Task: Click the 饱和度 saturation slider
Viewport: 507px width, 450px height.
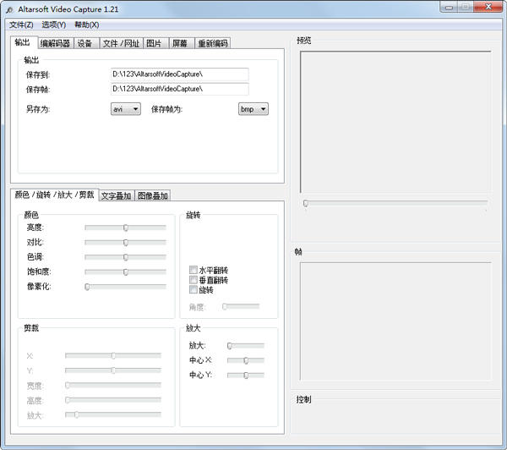Action: pyautogui.click(x=125, y=272)
